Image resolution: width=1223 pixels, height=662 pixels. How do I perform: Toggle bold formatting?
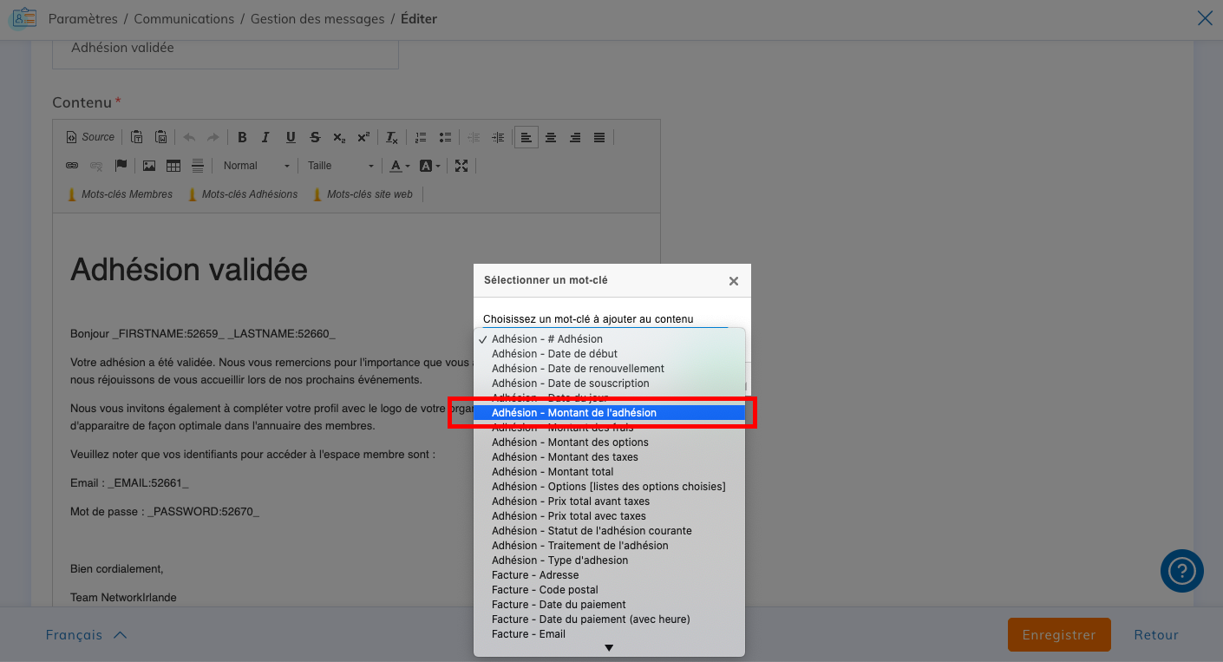242,137
